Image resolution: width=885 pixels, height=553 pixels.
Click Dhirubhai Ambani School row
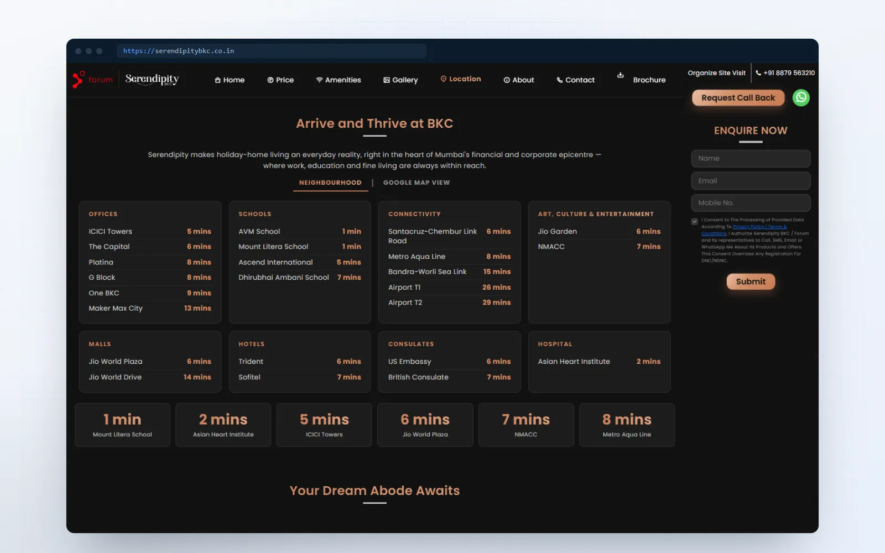tap(300, 278)
